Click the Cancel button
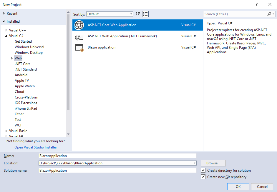The image size is (277, 192). point(262,186)
